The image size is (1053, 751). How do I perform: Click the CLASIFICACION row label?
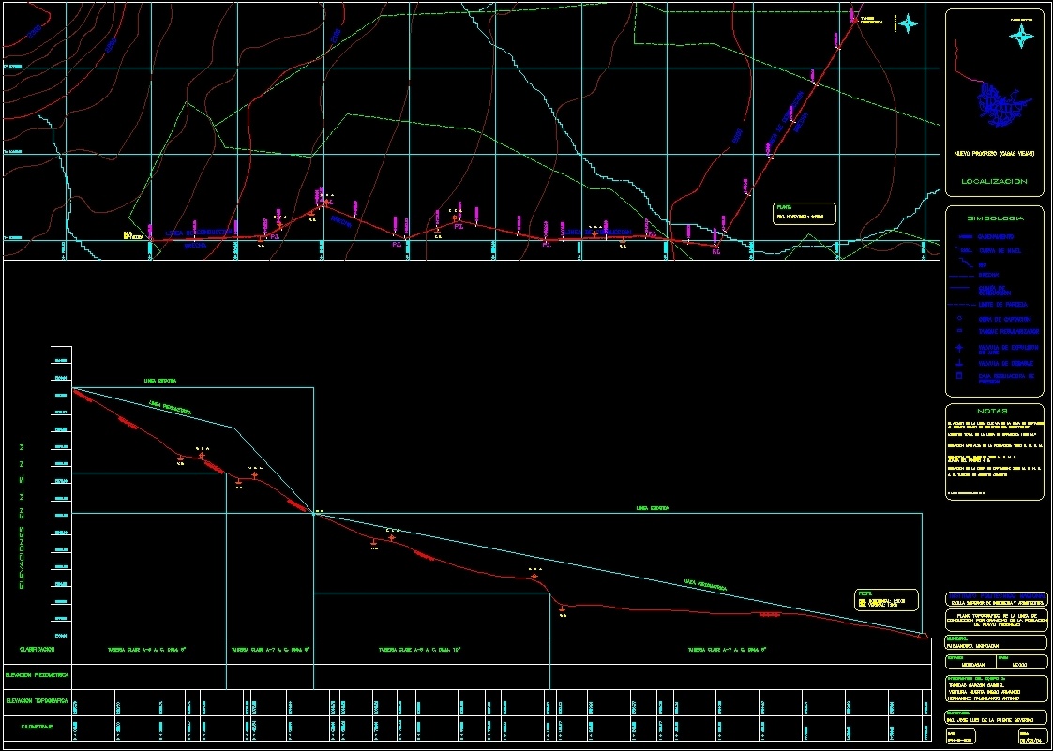point(37,649)
